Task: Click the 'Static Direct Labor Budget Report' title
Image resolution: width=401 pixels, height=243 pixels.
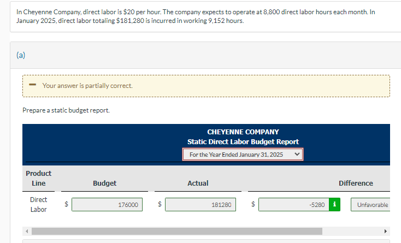Action: 243,141
